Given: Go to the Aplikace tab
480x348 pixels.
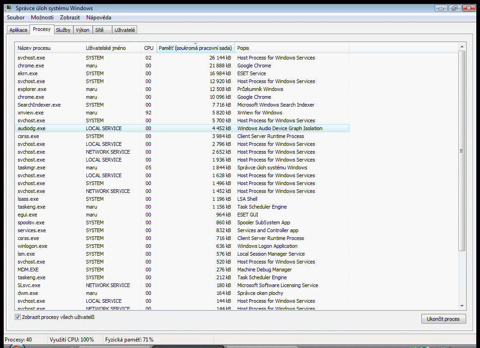Looking at the screenshot, I should [x=18, y=30].
